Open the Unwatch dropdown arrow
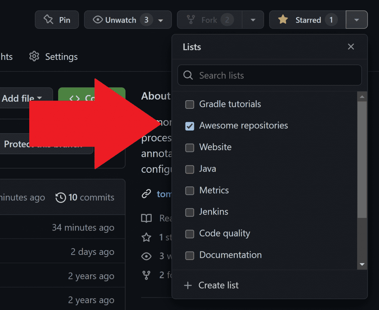This screenshot has width=379, height=310. (161, 20)
